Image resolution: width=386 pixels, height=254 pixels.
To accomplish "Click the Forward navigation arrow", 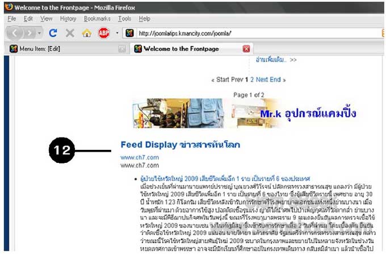I will [x=30, y=33].
